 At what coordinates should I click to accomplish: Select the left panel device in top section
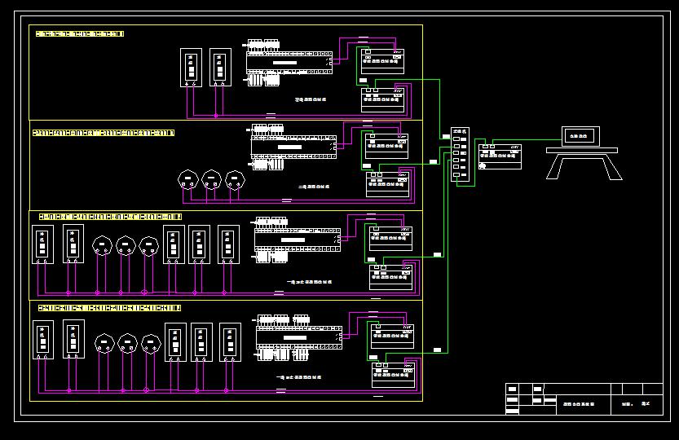[x=192, y=68]
